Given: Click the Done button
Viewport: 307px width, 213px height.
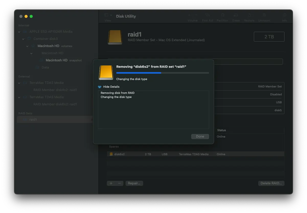Looking at the screenshot, I should coord(200,137).
